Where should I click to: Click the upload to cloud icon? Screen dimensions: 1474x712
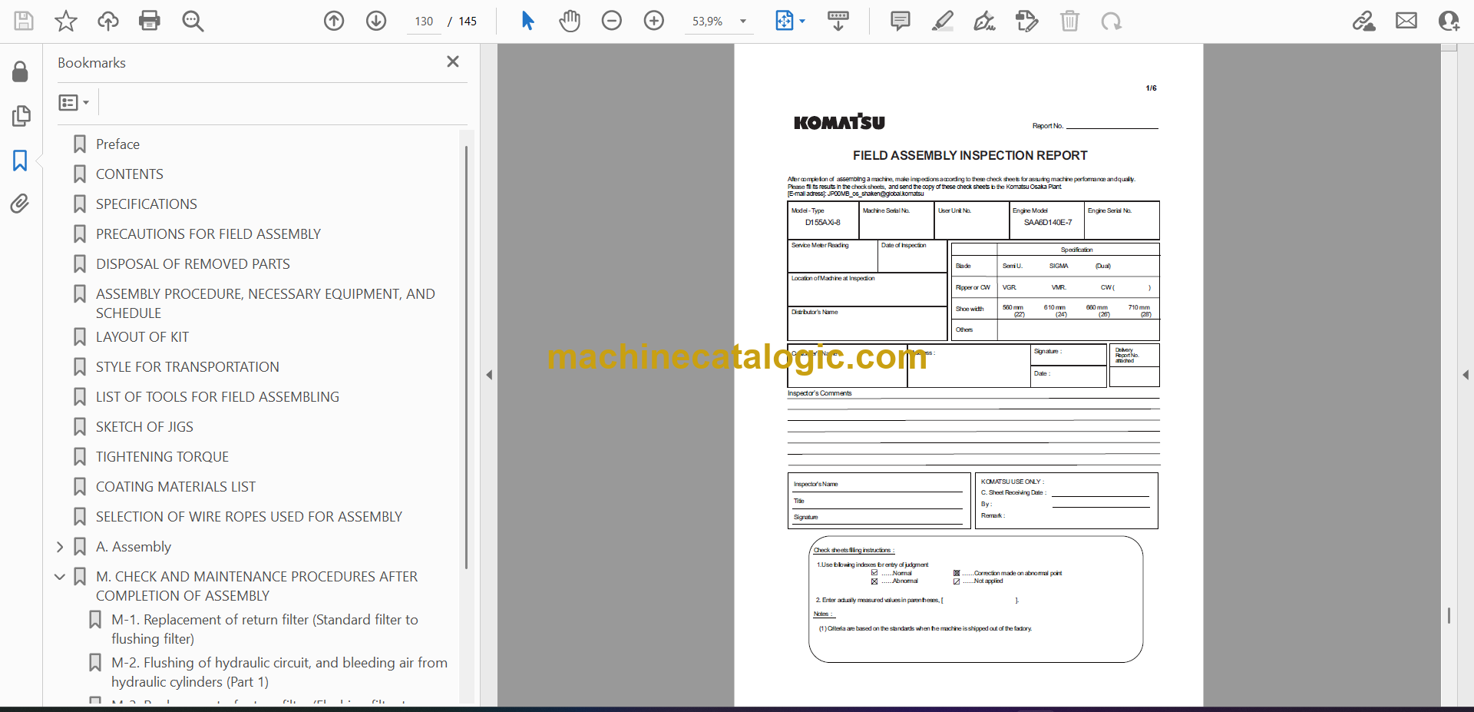(108, 21)
